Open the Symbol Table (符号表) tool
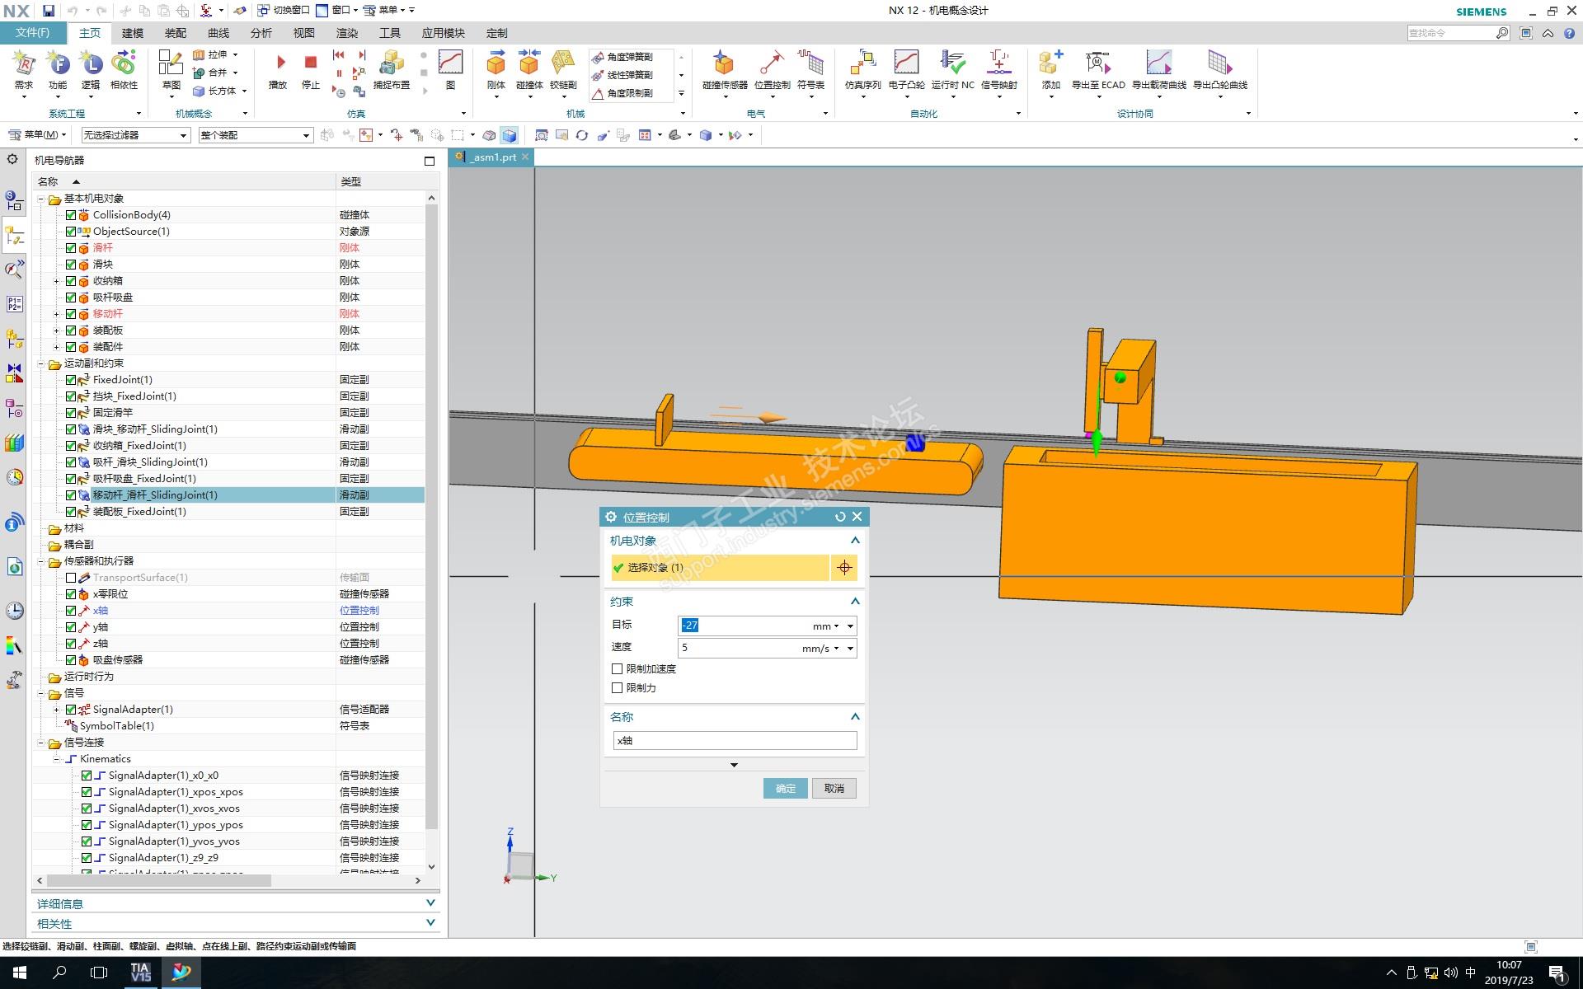The image size is (1583, 989). click(x=810, y=64)
